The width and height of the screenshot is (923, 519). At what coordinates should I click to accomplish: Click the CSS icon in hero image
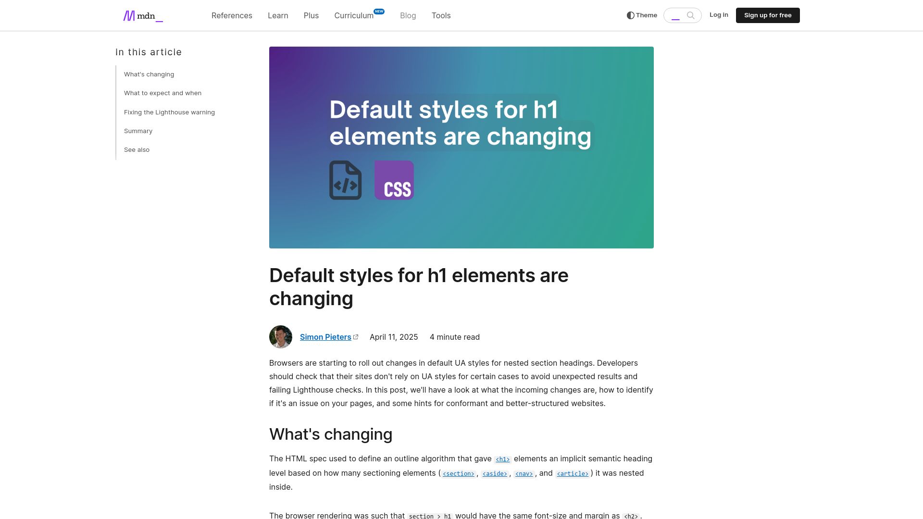394,180
